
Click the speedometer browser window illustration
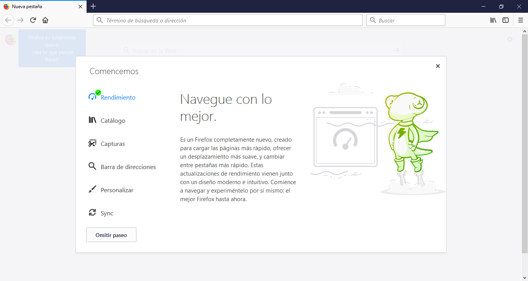coord(345,137)
